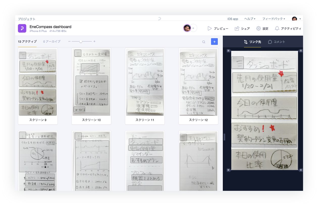Image resolution: width=318 pixels, height=206 pixels.
Task: Select the second-row thumbnail with two line graphs
Action: pyautogui.click(x=91, y=161)
